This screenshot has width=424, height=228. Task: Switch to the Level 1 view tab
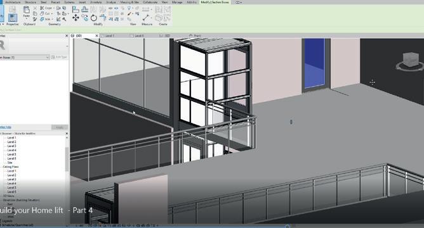[x=110, y=35]
